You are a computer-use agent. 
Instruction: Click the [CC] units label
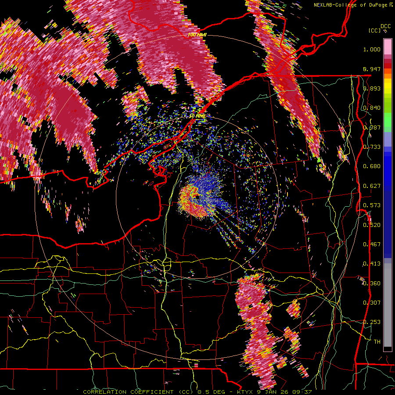point(374,30)
